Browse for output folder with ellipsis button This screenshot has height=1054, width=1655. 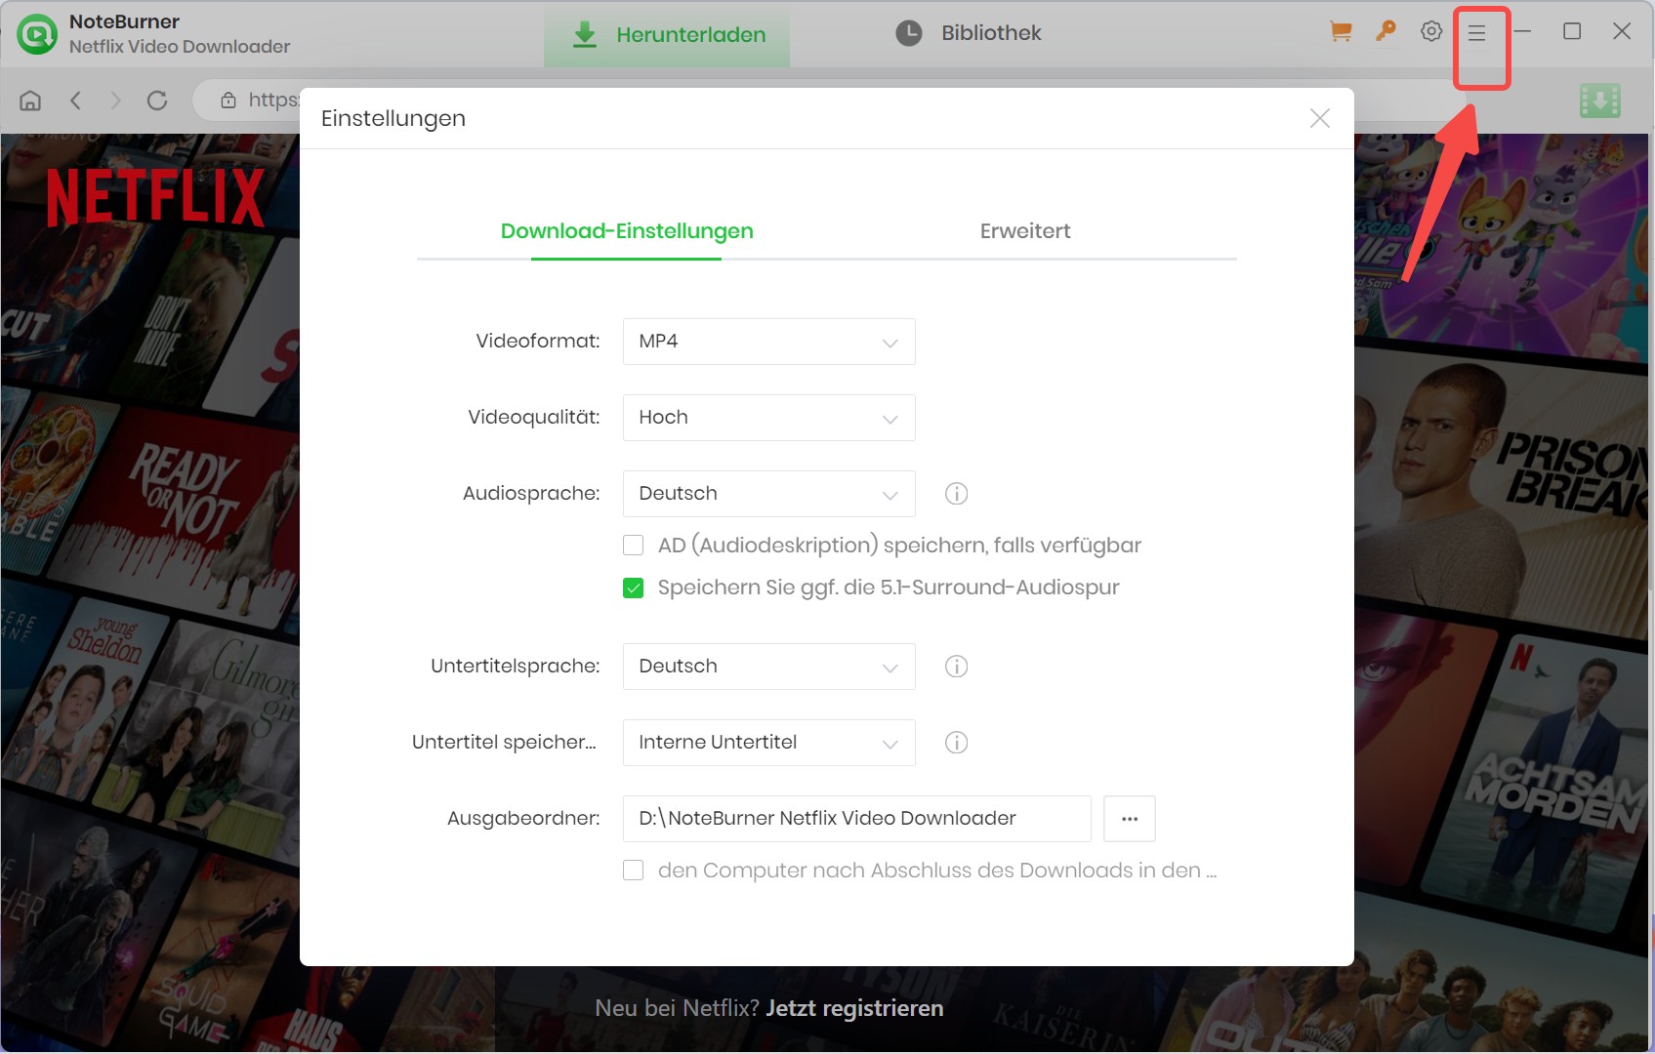pos(1130,819)
